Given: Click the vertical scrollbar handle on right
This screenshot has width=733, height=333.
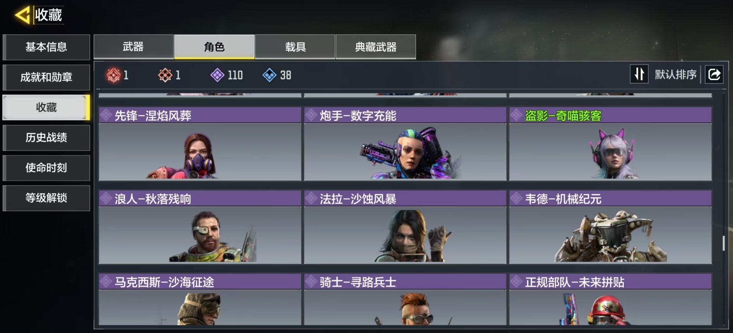Looking at the screenshot, I should click(x=723, y=243).
